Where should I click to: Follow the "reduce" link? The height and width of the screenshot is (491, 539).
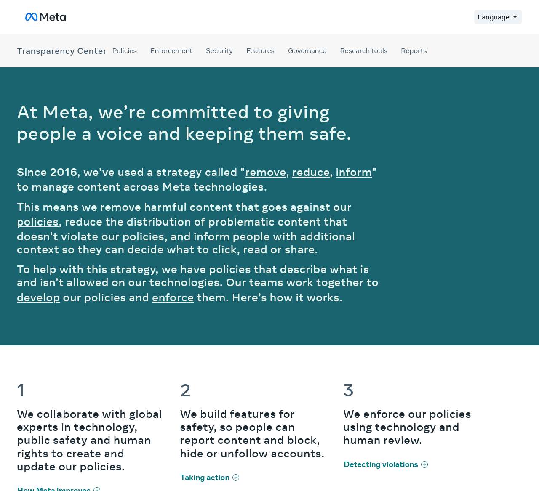311,172
